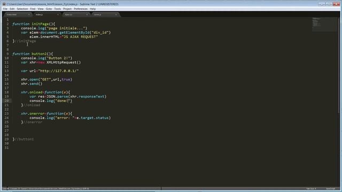
Task: Click the url "http://127.0.0.1/" line
Action: [50, 71]
